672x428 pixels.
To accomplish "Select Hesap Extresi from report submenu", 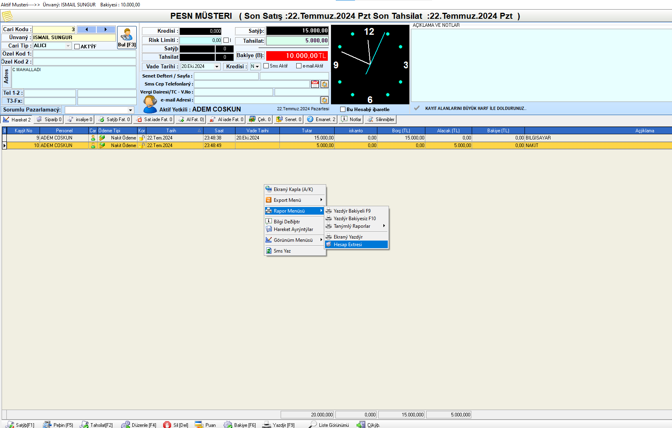I will (x=347, y=245).
